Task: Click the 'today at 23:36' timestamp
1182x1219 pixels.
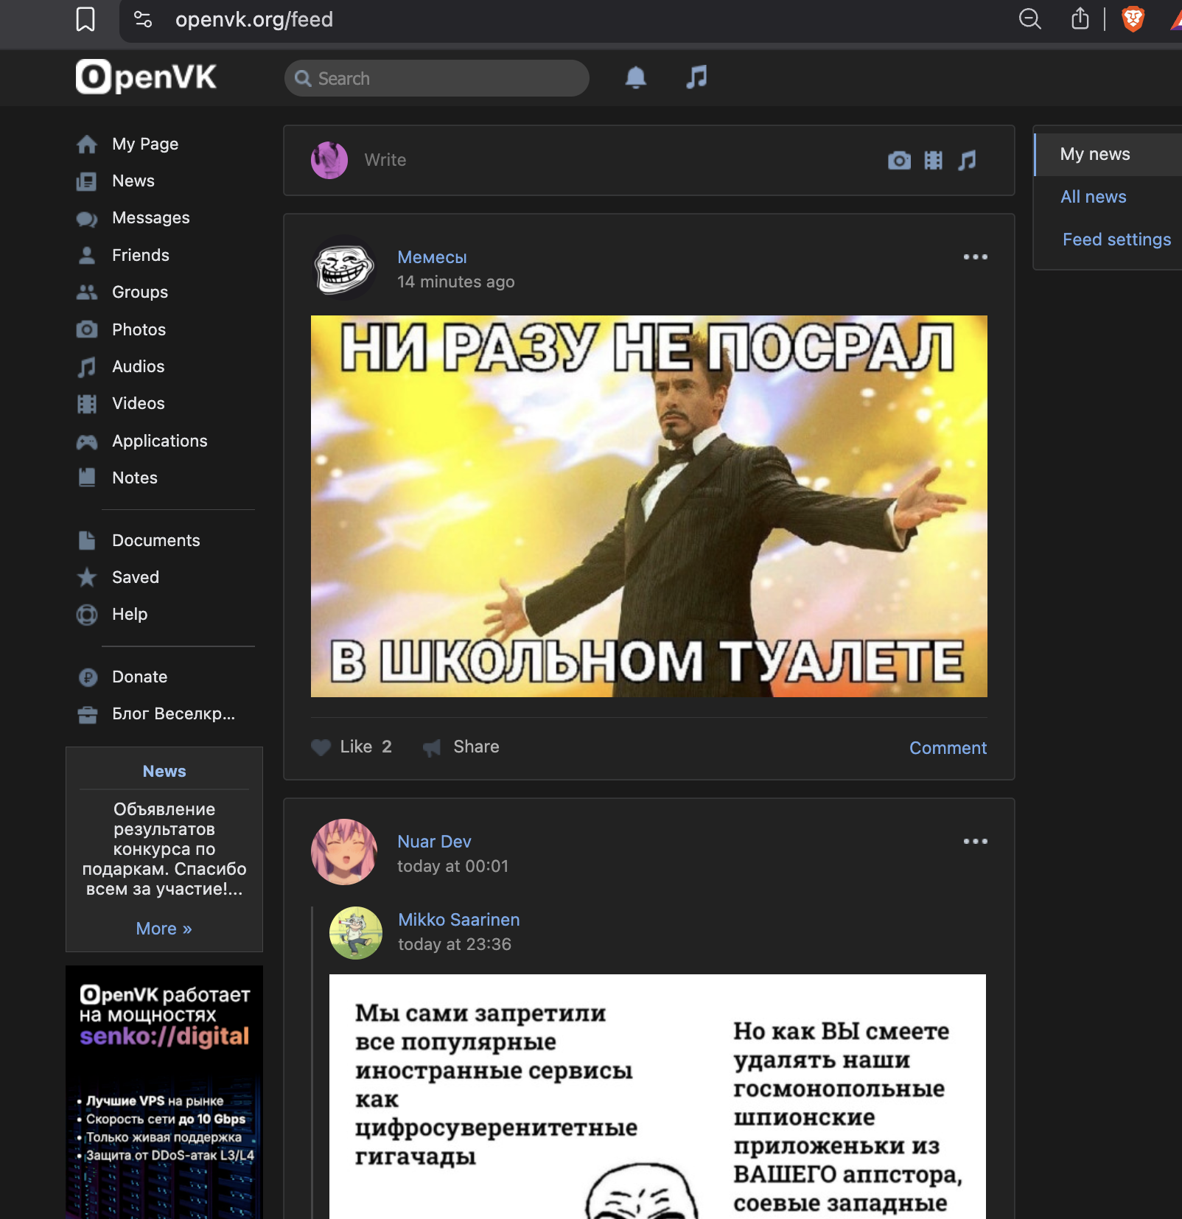Action: pos(455,945)
